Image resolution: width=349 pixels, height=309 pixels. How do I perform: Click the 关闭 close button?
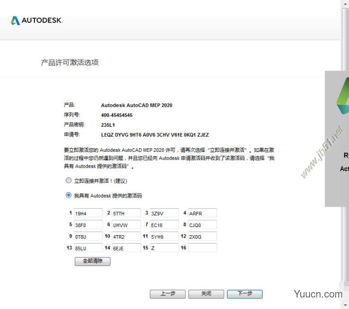click(x=206, y=294)
